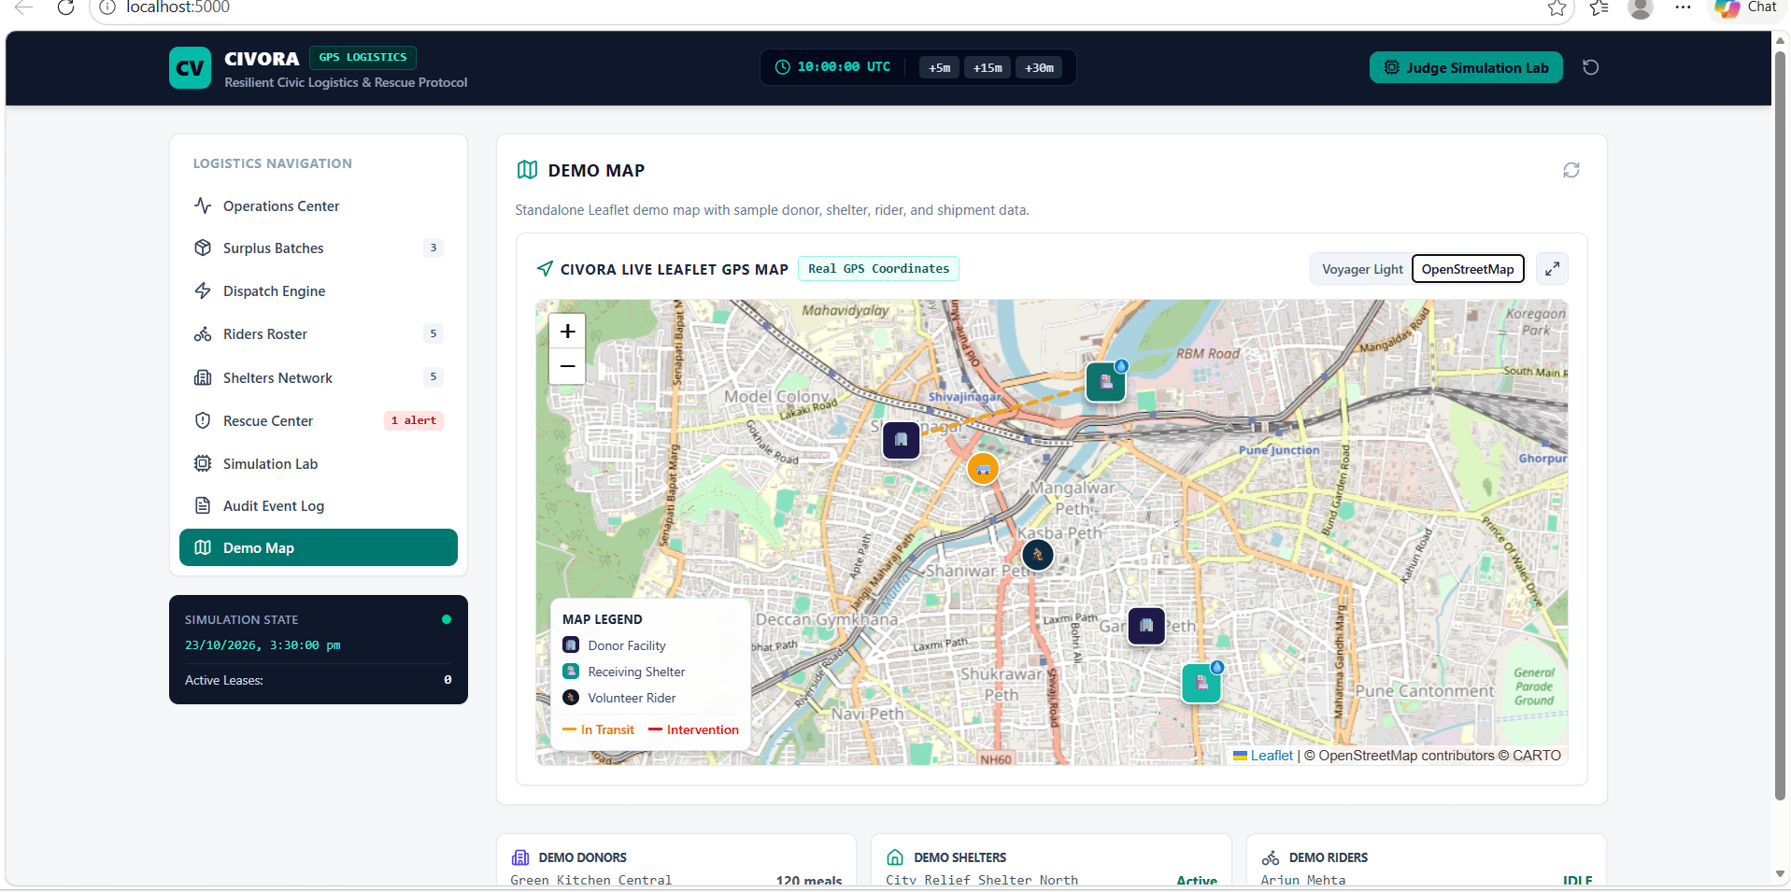The width and height of the screenshot is (1791, 892).
Task: Open Copilot Chat in browser toolbar
Action: (1748, 7)
